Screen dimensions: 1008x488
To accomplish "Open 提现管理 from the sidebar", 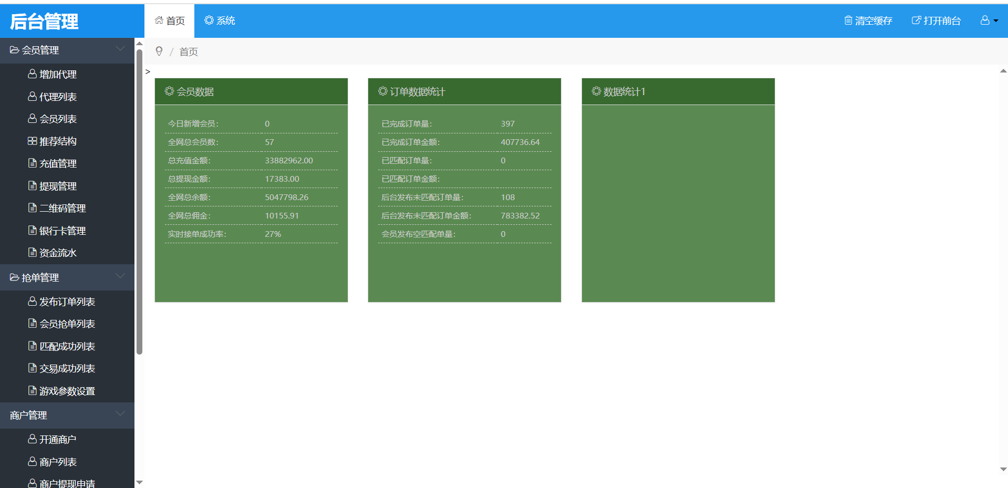I will 58,186.
